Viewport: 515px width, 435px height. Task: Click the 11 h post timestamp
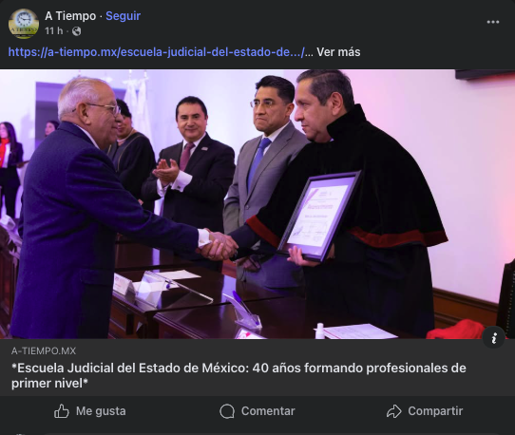[54, 30]
